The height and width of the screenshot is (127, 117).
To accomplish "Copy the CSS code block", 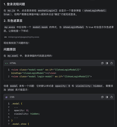I will coord(102,97).
